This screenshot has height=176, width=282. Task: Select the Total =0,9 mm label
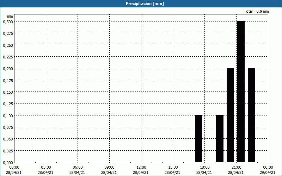pos(256,11)
